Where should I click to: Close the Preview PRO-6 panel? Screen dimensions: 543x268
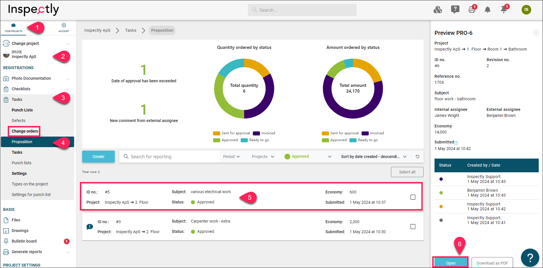click(x=536, y=33)
